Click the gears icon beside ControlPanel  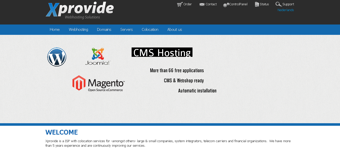tap(226, 5)
